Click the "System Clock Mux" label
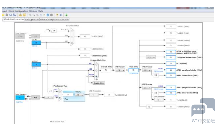 coord(98,60)
